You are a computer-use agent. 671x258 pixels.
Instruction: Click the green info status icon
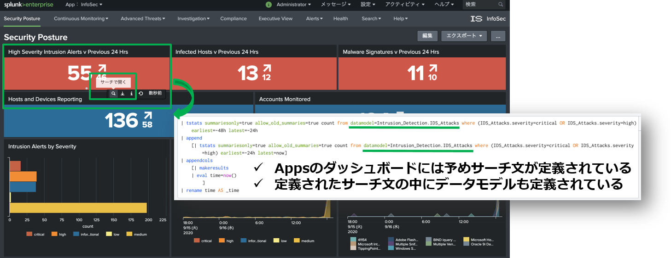click(x=268, y=5)
